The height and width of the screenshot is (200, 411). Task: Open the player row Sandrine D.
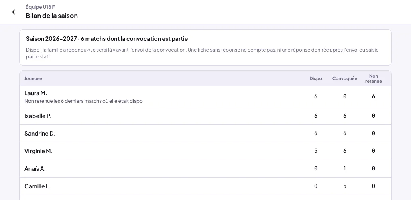[205, 134]
